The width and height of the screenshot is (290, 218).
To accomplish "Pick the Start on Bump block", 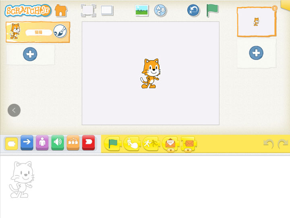I will (x=151, y=143).
